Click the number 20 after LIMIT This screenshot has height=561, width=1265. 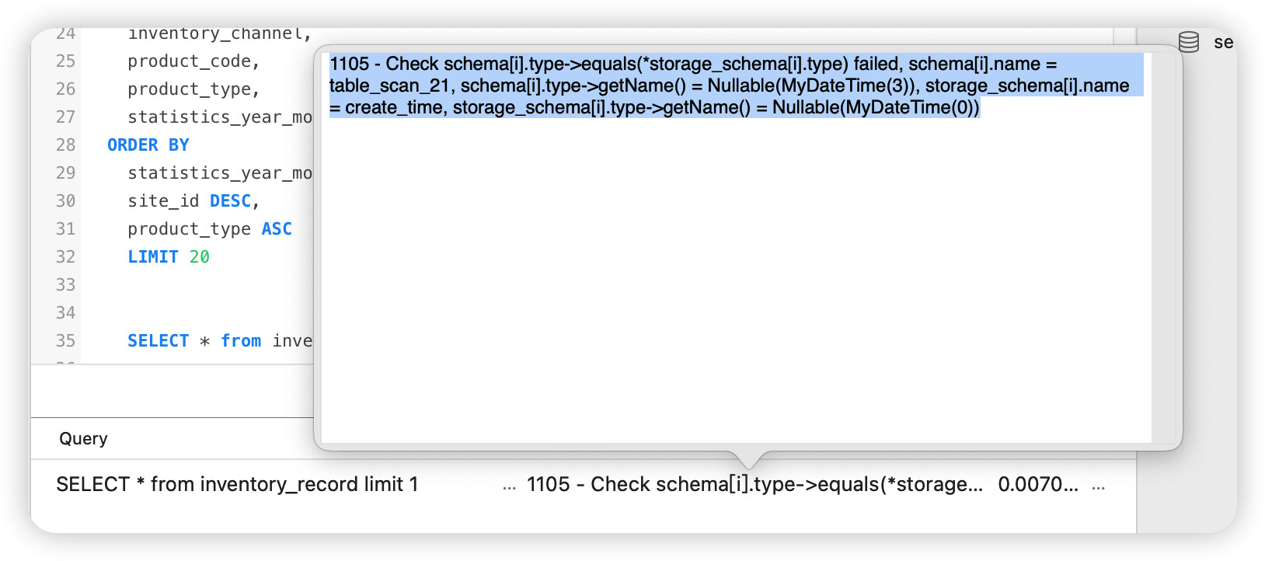coord(200,257)
